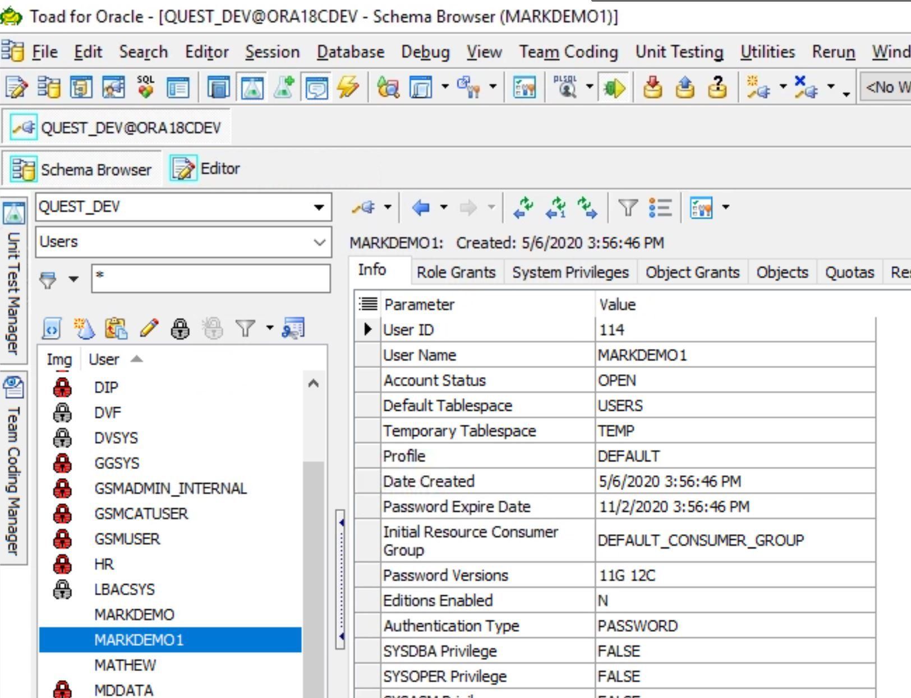Open the Unit Test Manager side panel

pyautogui.click(x=13, y=281)
